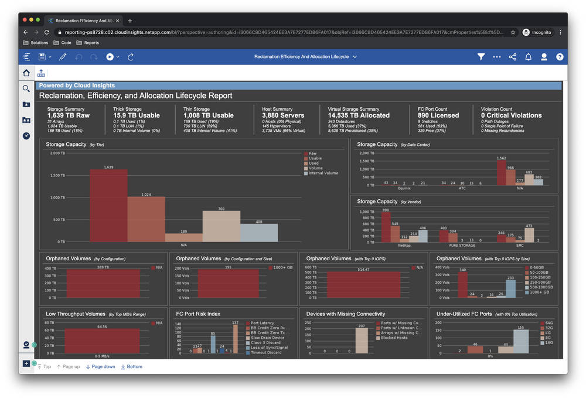Viewport: 586px width, 398px height.
Task: Undo the last action
Action: click(79, 57)
